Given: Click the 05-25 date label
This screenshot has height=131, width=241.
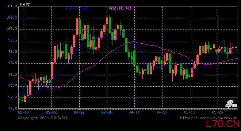Looking at the screenshot, I should (217, 112).
